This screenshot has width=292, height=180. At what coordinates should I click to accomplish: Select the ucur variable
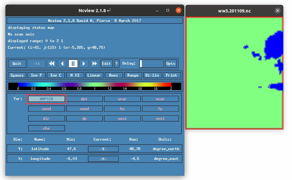pyautogui.click(x=122, y=99)
